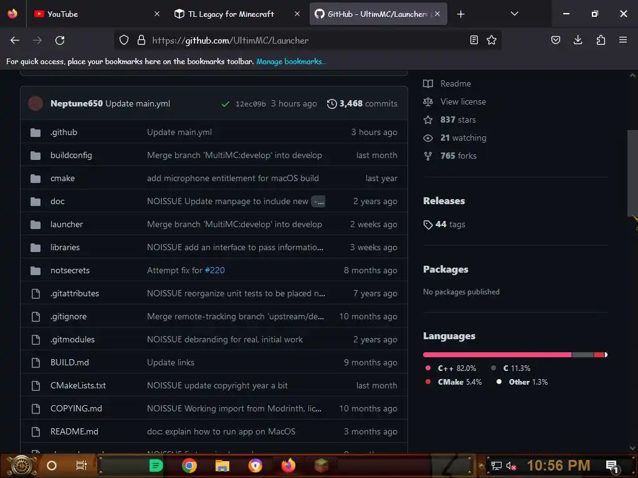
Task: Open the launcher folder
Action: (67, 224)
